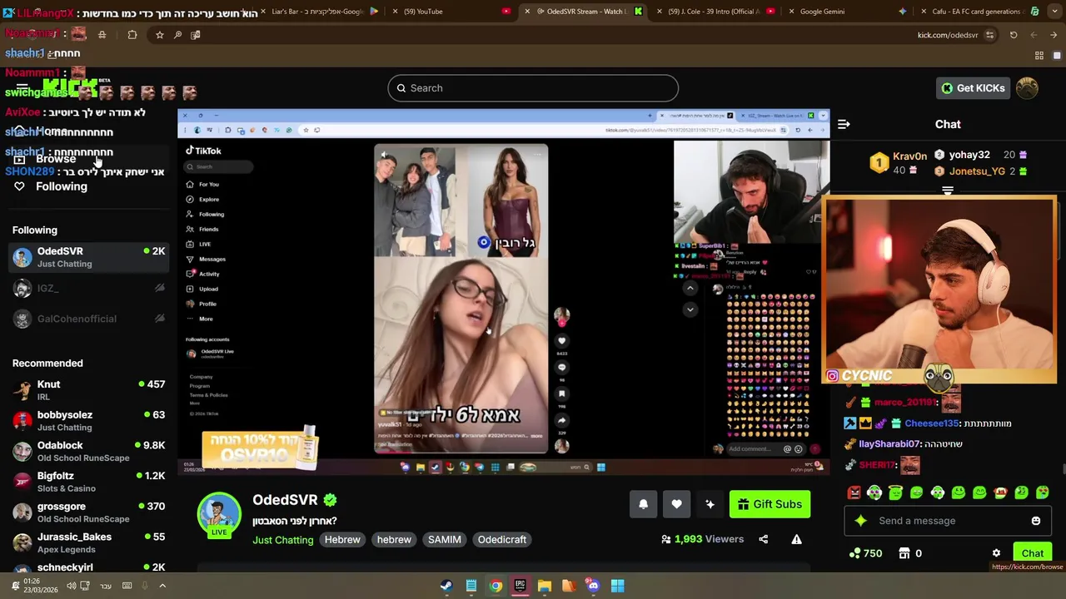Toggle volume icon in system tray
The height and width of the screenshot is (599, 1066).
click(x=71, y=586)
